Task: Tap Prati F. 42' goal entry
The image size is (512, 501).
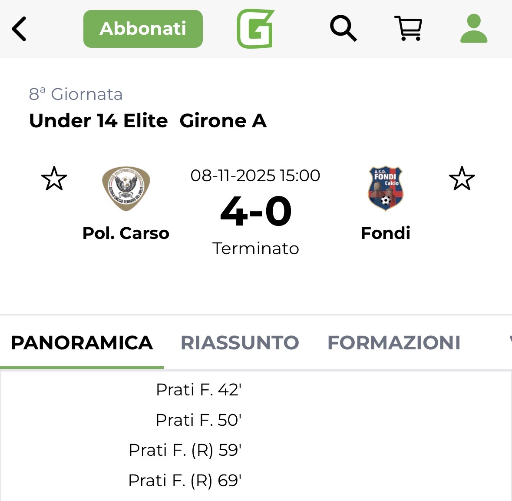Action: 198,390
